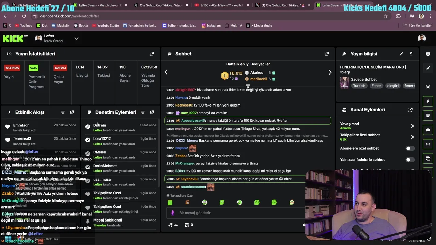This screenshot has height=245, width=436.
Task: Toggle the chat bubble icon in right sidebar
Action: pyautogui.click(x=428, y=130)
